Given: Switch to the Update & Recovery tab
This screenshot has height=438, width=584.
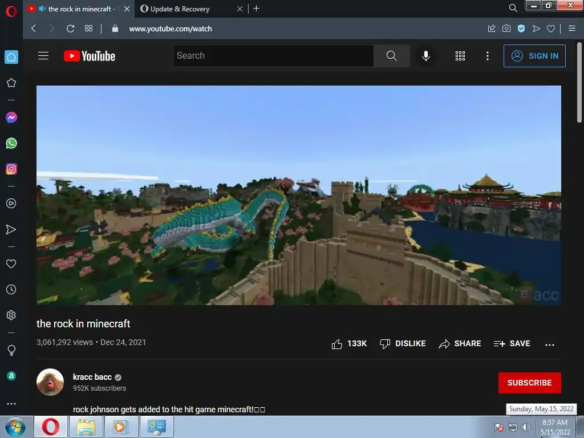Looking at the screenshot, I should [x=180, y=9].
